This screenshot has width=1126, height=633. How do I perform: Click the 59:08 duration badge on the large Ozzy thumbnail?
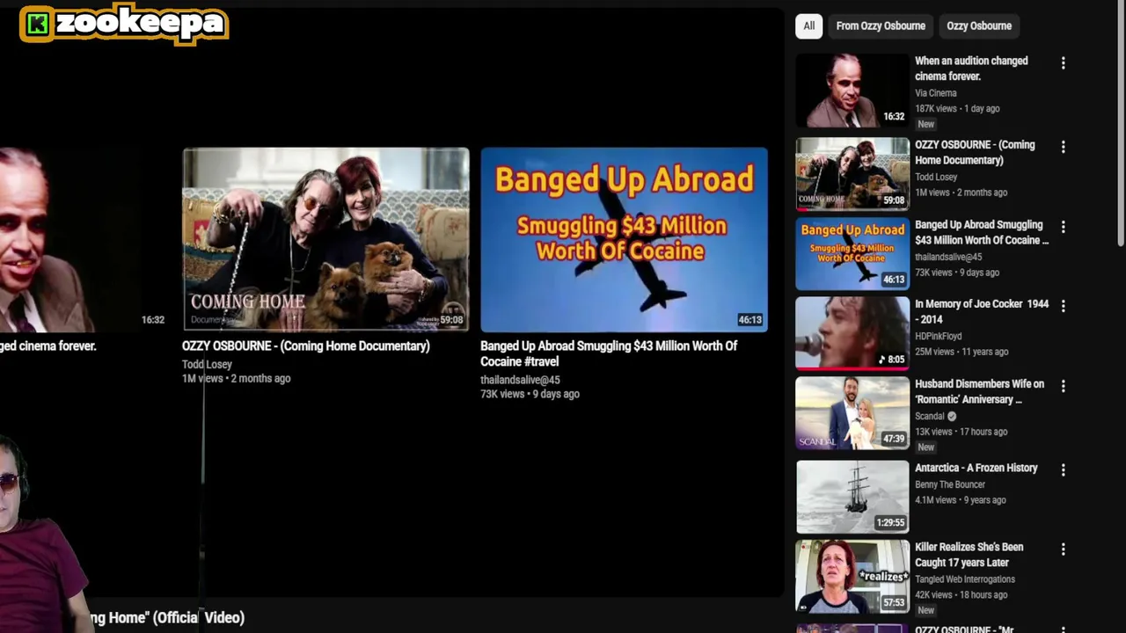[x=451, y=320]
